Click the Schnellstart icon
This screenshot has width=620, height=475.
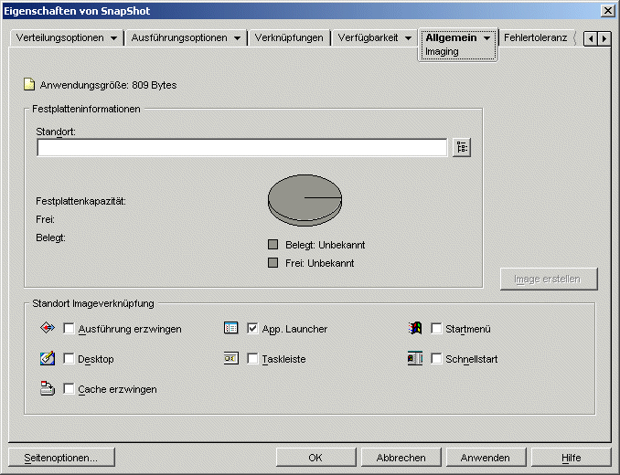click(415, 359)
